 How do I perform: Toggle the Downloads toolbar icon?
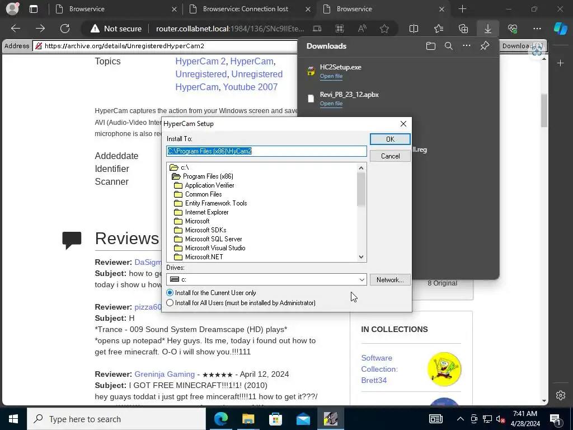pyautogui.click(x=488, y=29)
